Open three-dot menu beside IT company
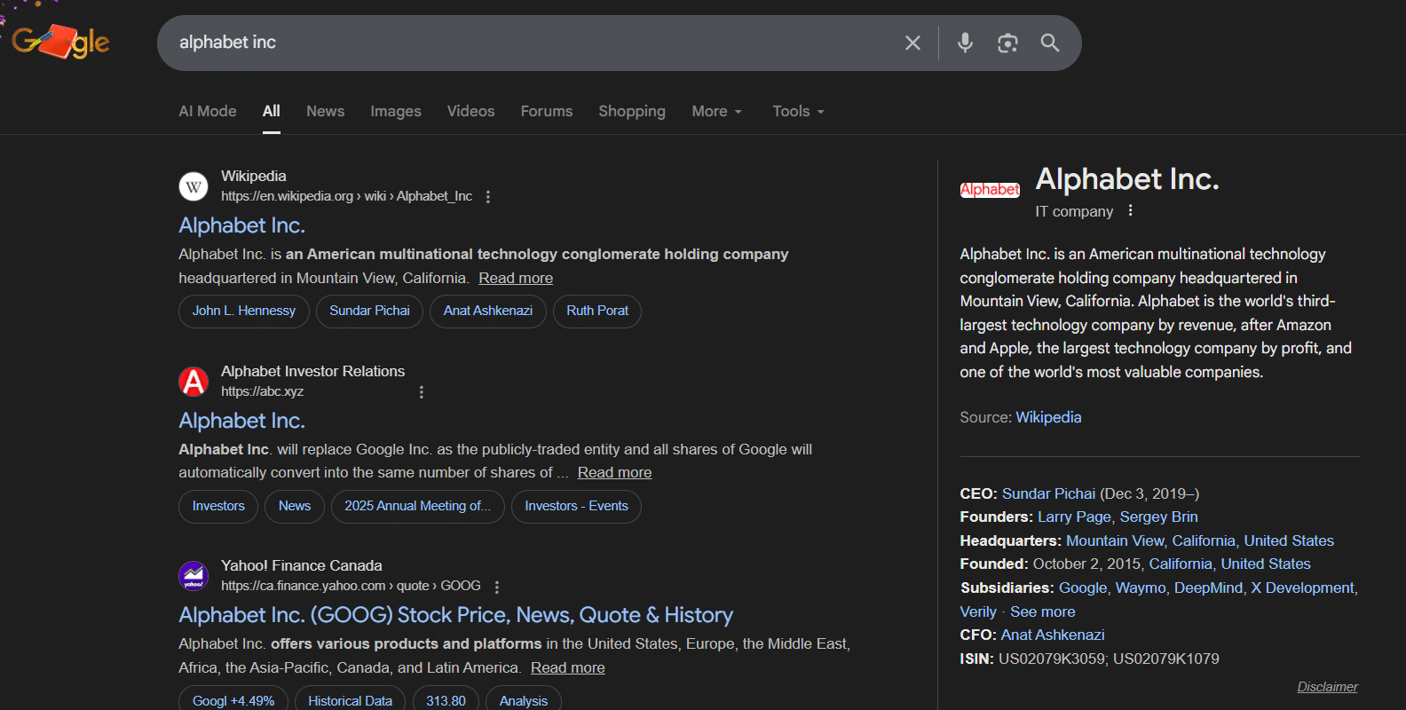 click(1130, 210)
